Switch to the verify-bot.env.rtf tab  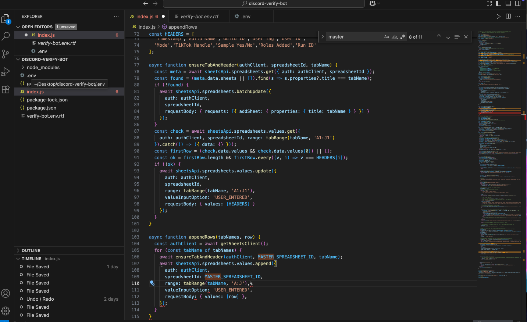pyautogui.click(x=199, y=17)
